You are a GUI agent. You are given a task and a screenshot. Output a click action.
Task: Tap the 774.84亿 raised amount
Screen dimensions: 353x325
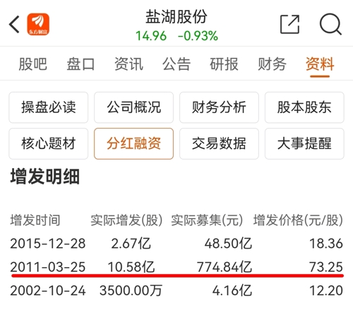tap(225, 267)
